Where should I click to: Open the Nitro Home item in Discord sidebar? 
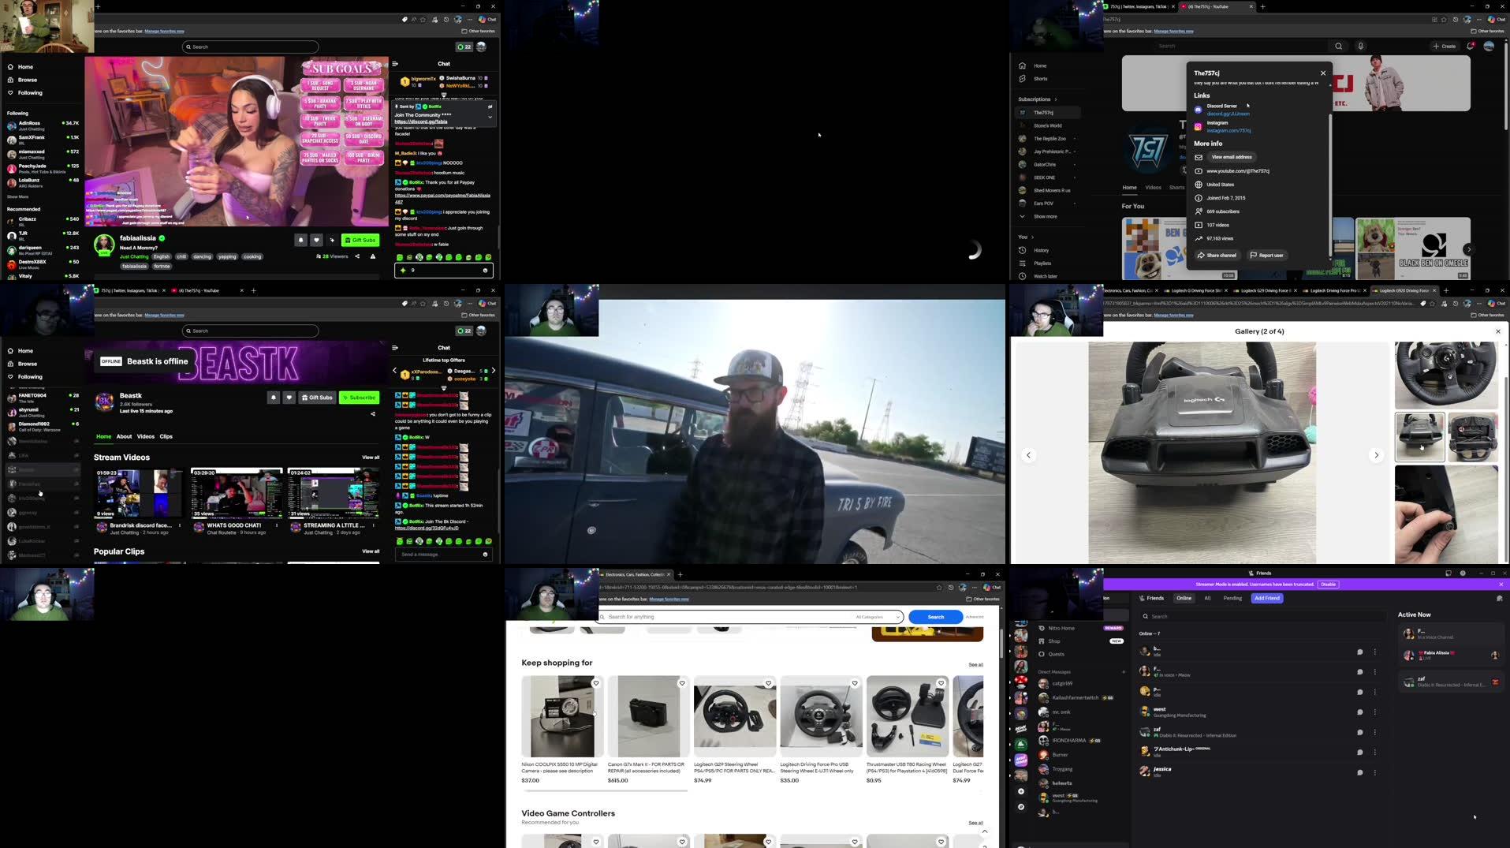coord(1060,627)
